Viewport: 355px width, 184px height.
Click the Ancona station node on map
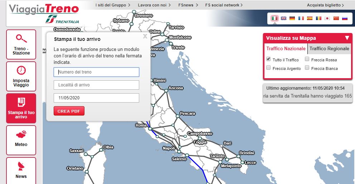[166, 90]
